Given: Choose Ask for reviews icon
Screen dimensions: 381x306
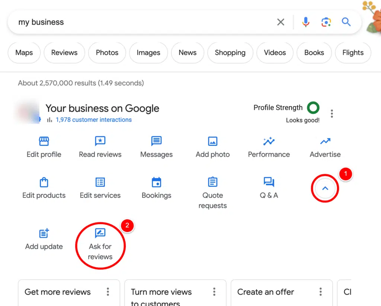Looking at the screenshot, I should (x=100, y=233).
